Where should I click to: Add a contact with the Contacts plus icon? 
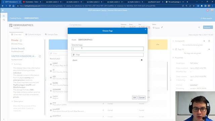tap(204, 41)
